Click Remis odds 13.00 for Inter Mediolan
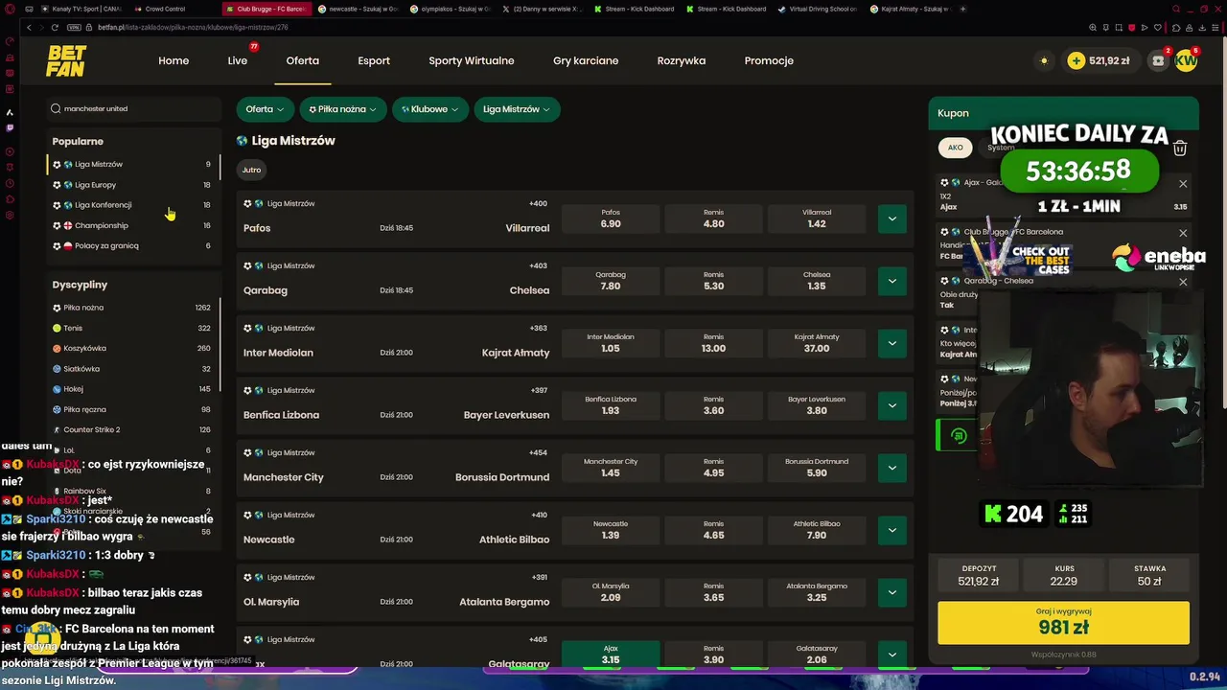Viewport: 1227px width, 690px height. coord(713,343)
